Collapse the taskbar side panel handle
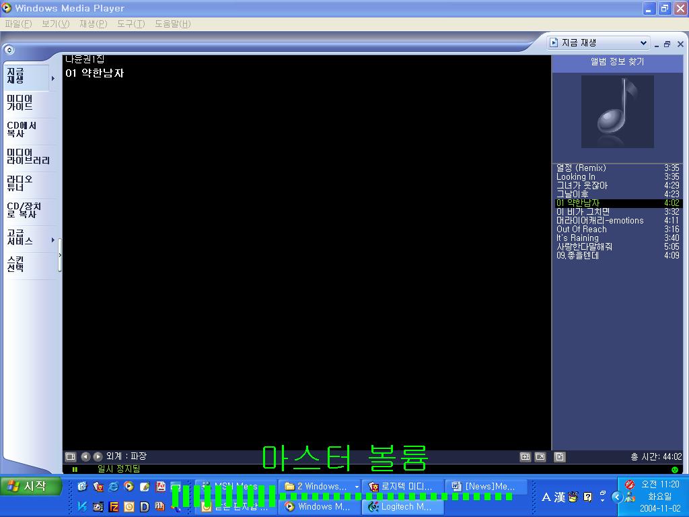Screen dimensions: 689x517 pyautogui.click(x=60, y=255)
